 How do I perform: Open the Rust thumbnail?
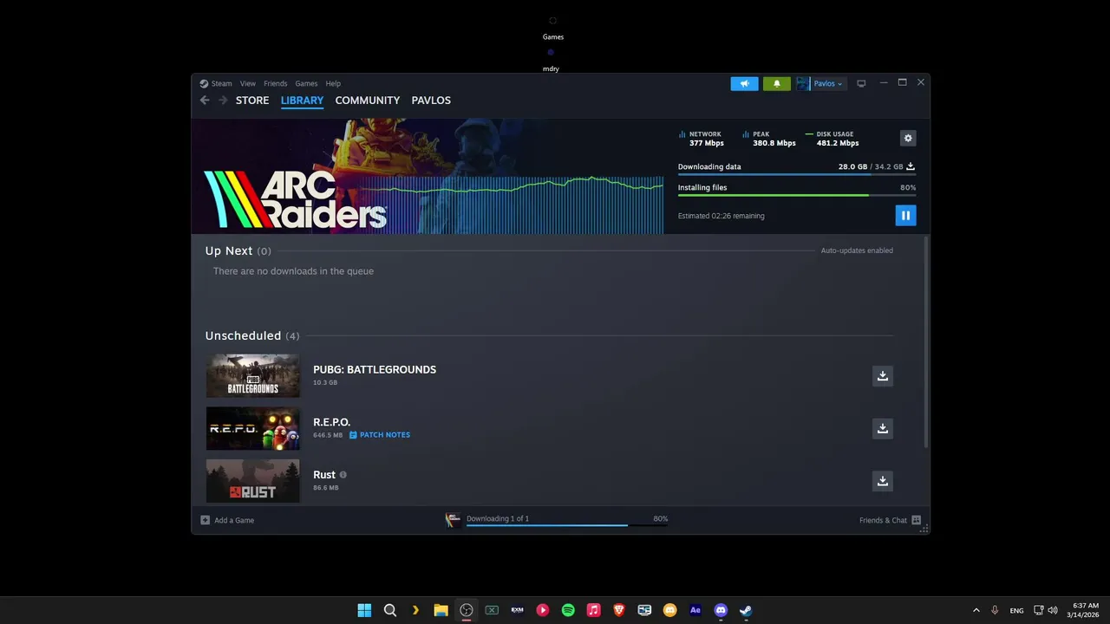pos(252,481)
